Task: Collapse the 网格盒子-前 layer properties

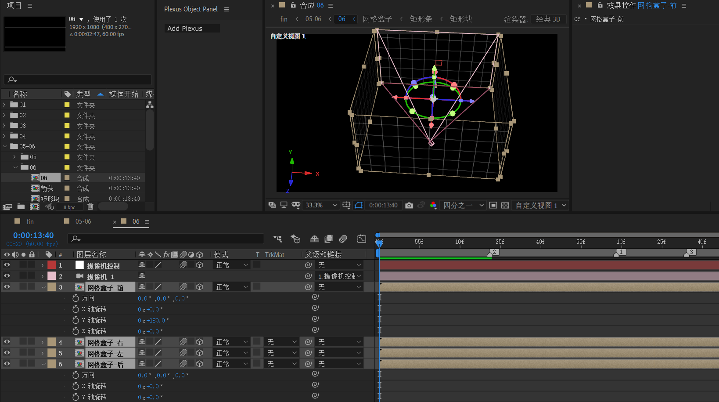Action: click(43, 287)
